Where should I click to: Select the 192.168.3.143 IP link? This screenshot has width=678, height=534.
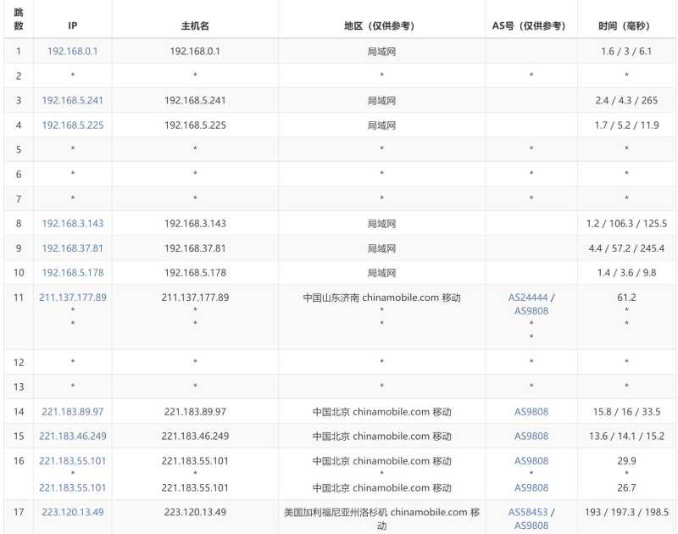[72, 224]
